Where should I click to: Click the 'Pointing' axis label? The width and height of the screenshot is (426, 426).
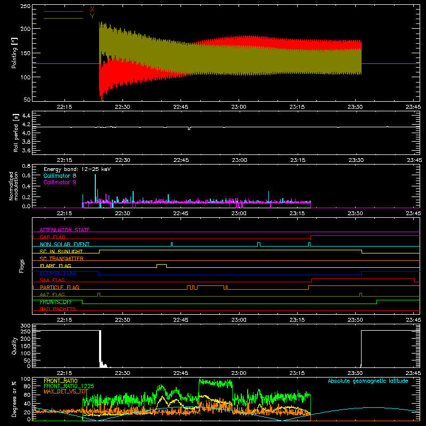click(x=14, y=53)
